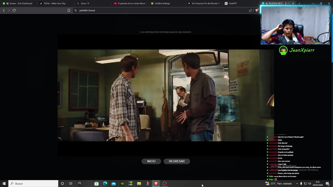
Task: Click the streamer webcam overlay
Action: point(296,25)
